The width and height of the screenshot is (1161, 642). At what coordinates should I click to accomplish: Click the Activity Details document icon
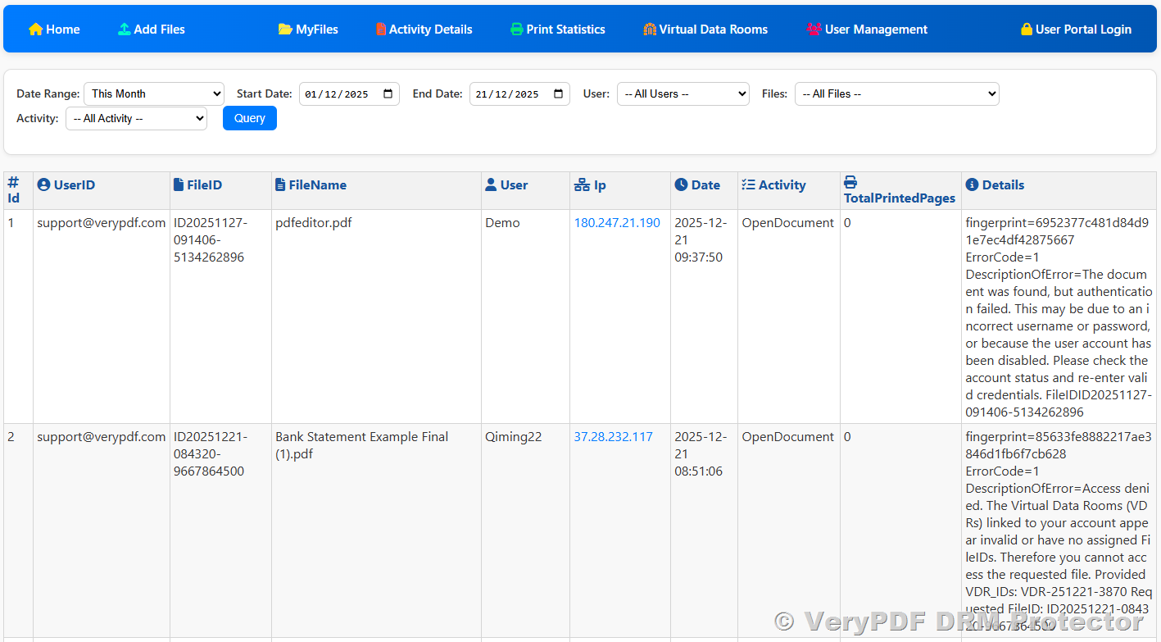coord(381,30)
